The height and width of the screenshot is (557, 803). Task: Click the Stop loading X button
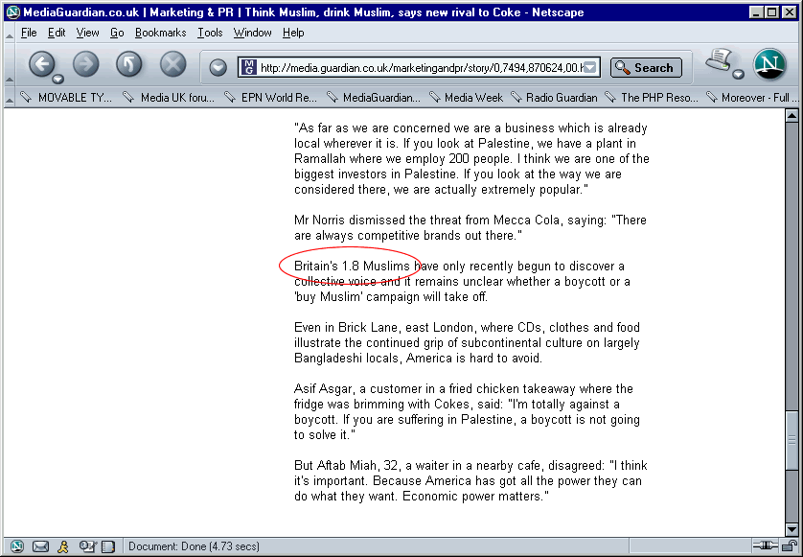173,65
